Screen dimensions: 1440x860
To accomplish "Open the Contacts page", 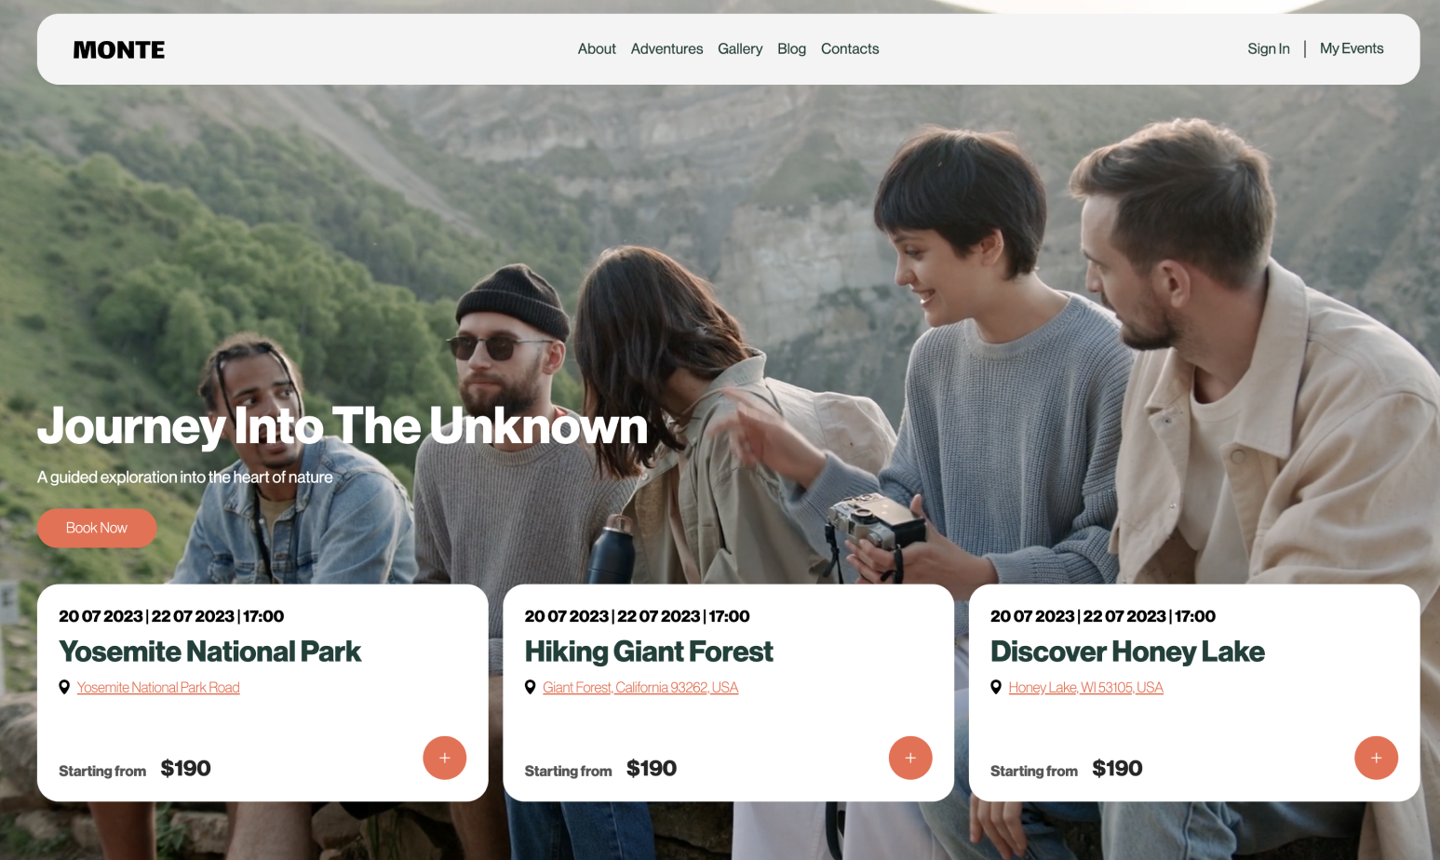I will click(850, 48).
